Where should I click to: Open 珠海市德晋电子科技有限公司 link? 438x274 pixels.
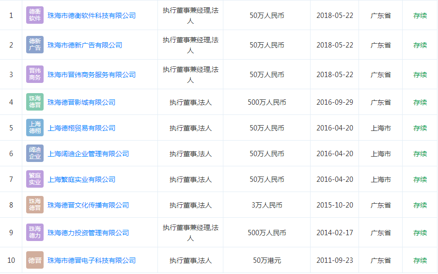(92, 260)
